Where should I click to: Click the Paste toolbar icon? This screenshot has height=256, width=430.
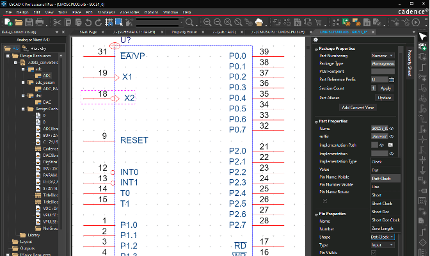pyautogui.click(x=78, y=22)
